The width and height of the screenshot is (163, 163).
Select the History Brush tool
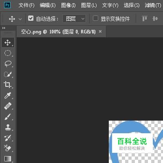click(x=8, y=138)
